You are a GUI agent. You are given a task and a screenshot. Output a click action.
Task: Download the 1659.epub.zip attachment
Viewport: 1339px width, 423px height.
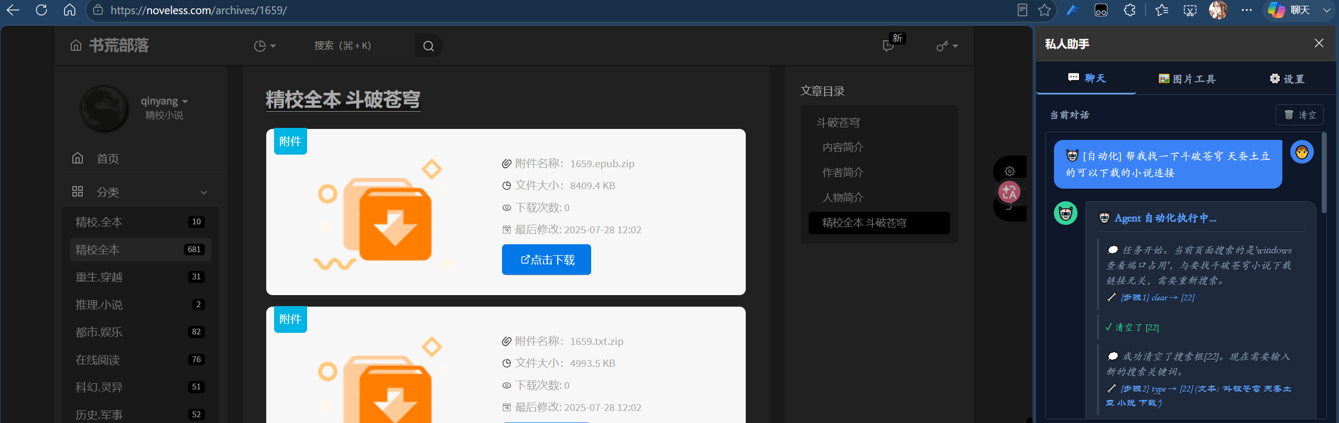pyautogui.click(x=546, y=259)
